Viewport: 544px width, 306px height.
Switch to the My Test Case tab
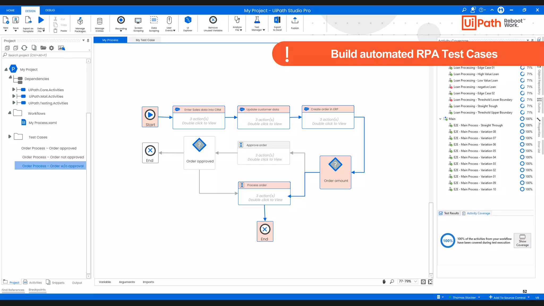point(145,40)
